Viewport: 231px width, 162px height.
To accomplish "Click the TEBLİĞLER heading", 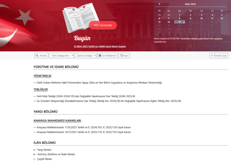I will pos(41,90).
